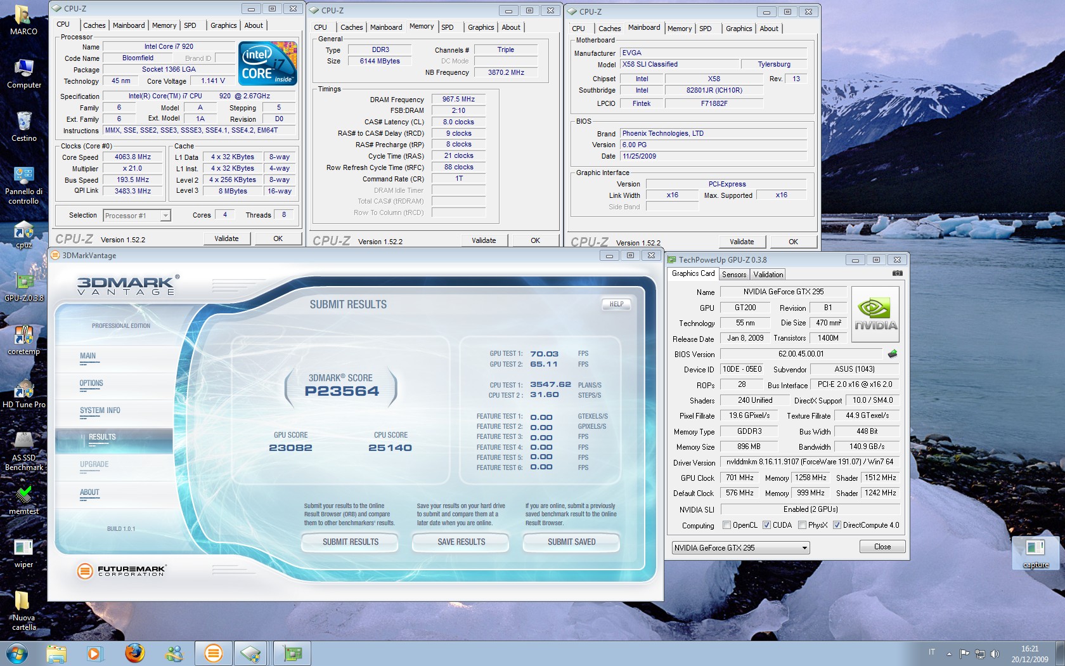This screenshot has width=1065, height=666.
Task: Launch the cpuz desktop shortcut
Action: (x=24, y=234)
